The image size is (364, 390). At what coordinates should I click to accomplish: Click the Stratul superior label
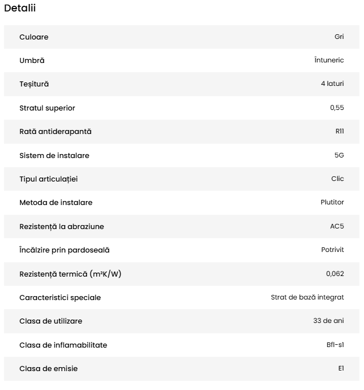click(47, 108)
